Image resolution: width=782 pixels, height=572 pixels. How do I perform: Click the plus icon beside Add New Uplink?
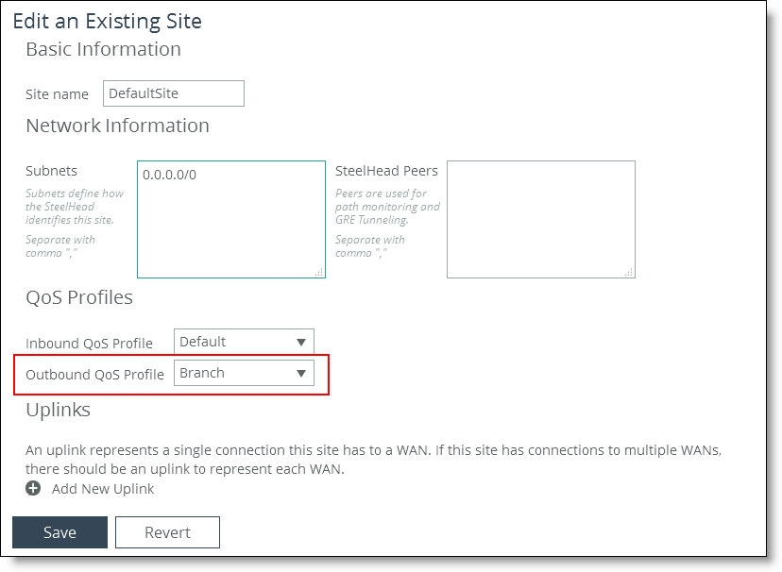tap(33, 488)
